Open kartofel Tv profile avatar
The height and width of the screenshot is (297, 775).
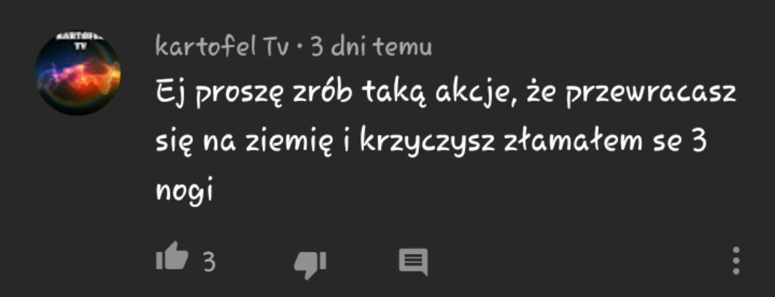coord(78,72)
